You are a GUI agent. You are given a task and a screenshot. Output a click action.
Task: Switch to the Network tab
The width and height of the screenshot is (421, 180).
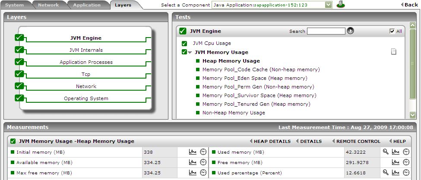point(48,5)
